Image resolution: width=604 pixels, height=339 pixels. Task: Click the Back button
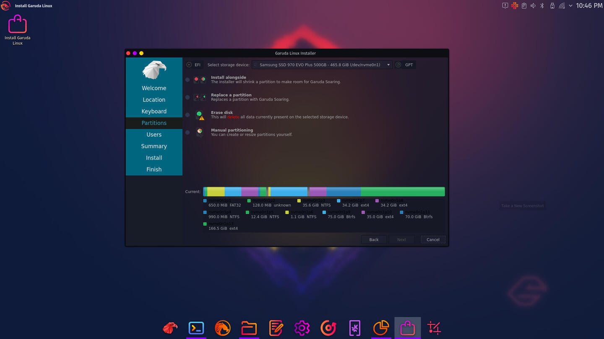click(374, 239)
